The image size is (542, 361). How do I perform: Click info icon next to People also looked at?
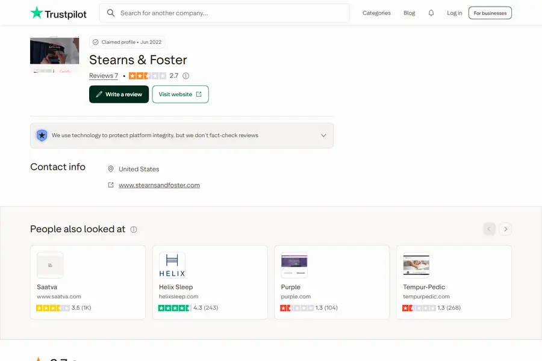coord(134,229)
